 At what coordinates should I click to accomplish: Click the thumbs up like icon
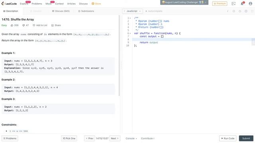click(12, 25)
